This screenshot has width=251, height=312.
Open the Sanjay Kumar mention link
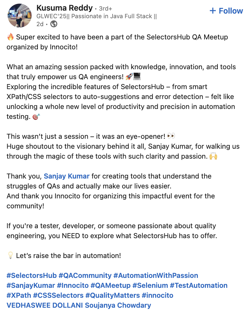pos(67,176)
